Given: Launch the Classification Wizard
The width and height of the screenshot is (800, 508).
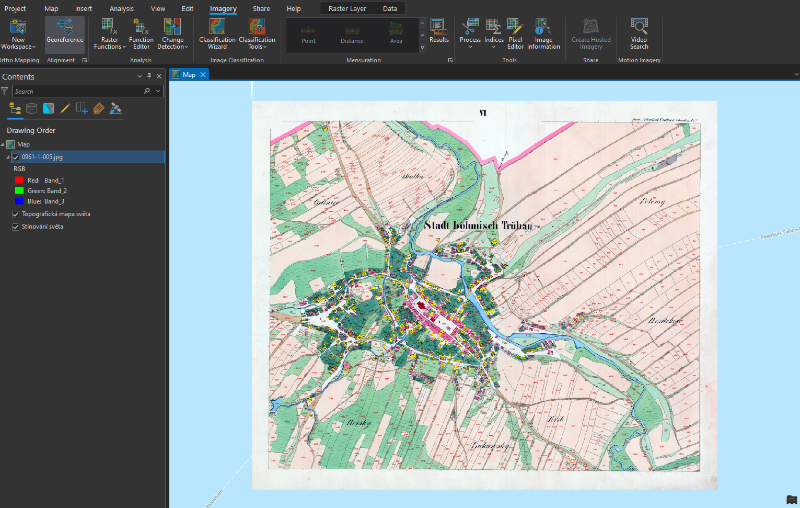Looking at the screenshot, I should [217, 33].
